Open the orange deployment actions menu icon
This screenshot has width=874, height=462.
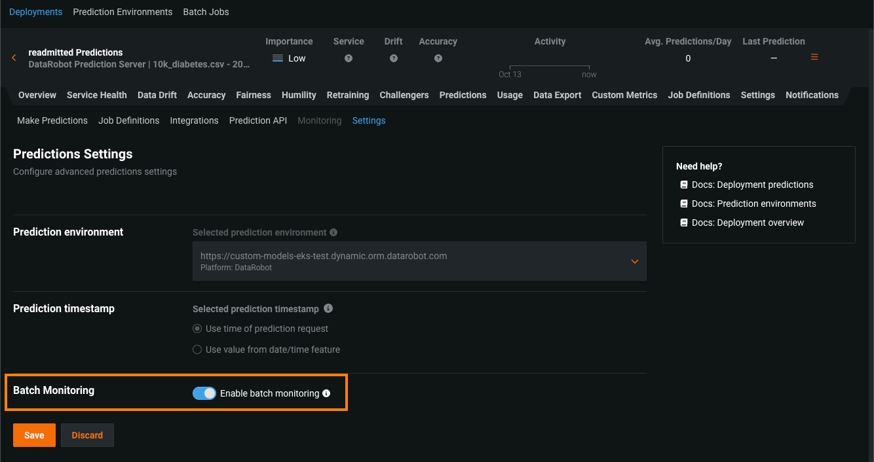(814, 58)
